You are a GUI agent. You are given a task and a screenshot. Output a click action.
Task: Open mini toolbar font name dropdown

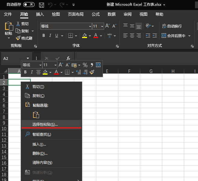pyautogui.click(x=40, y=65)
